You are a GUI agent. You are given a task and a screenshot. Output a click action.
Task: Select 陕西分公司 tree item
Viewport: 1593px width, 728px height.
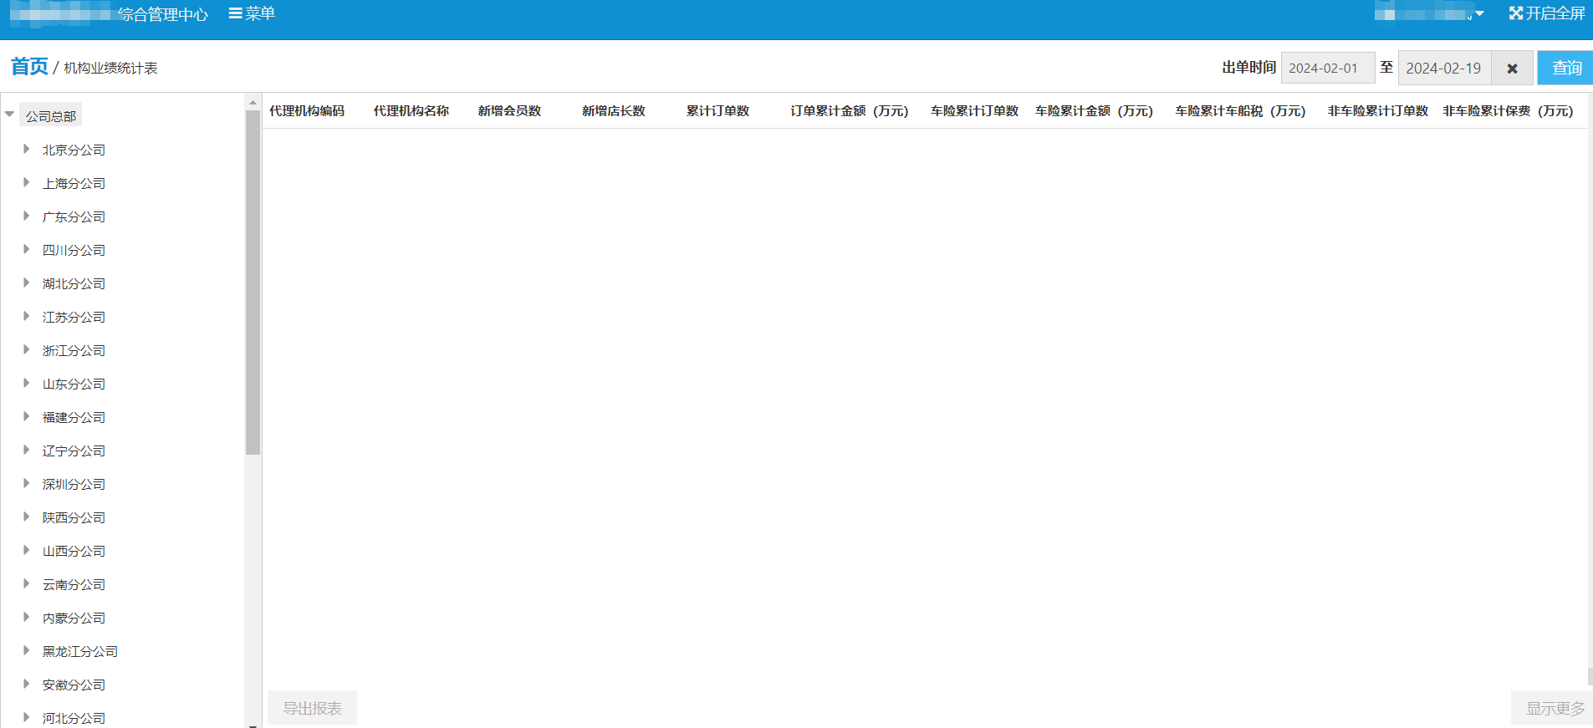[74, 517]
